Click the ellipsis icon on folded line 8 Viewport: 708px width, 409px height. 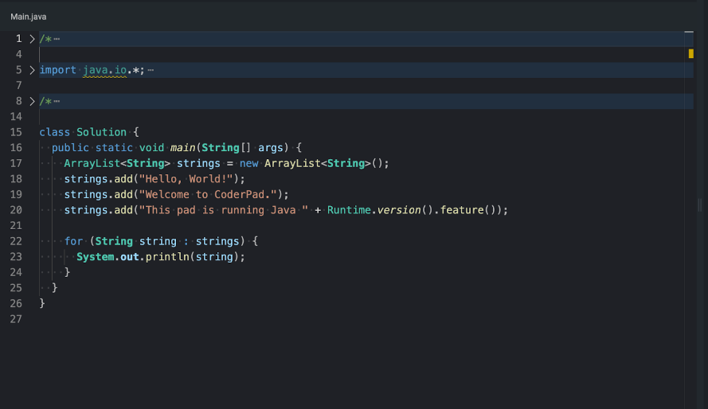click(x=57, y=101)
